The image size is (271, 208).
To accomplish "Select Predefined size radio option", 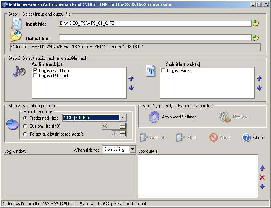I will [x=25, y=118].
